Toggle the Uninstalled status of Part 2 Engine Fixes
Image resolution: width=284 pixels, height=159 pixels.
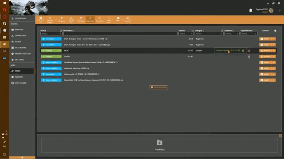50,39
